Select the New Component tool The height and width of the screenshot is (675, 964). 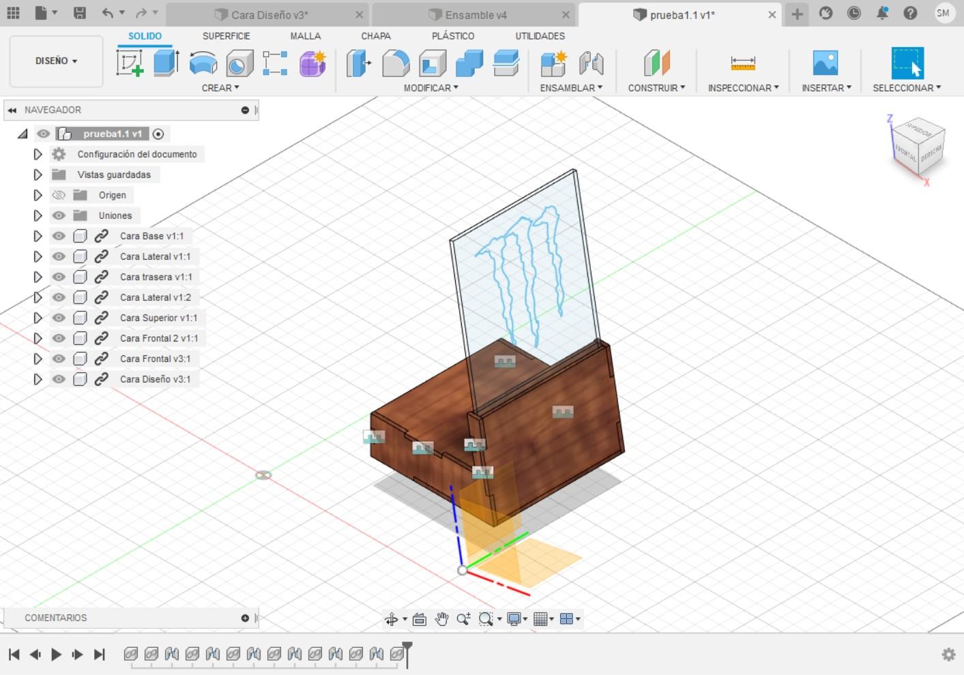[553, 63]
